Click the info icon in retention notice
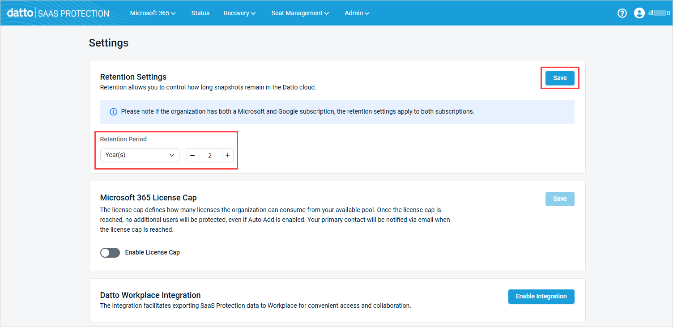 pyautogui.click(x=114, y=112)
